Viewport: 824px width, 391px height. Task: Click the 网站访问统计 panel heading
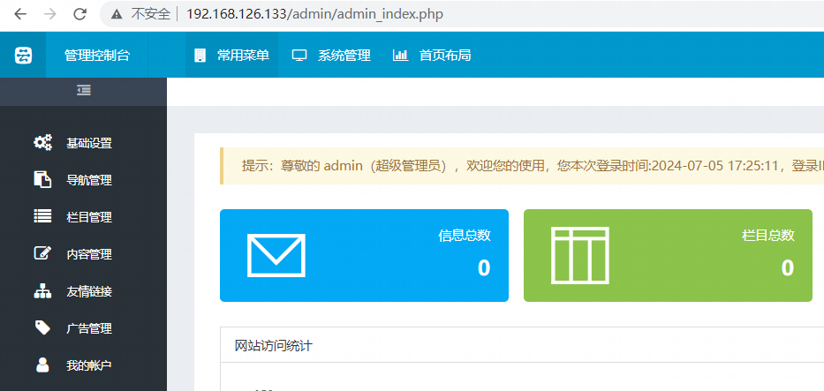tap(273, 346)
